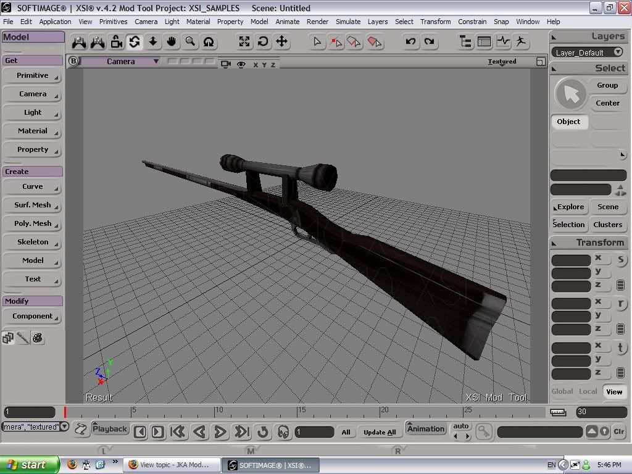Click the Explore button
This screenshot has height=474, width=632.
point(570,207)
